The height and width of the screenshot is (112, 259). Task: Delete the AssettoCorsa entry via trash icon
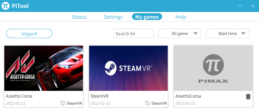pos(248,97)
